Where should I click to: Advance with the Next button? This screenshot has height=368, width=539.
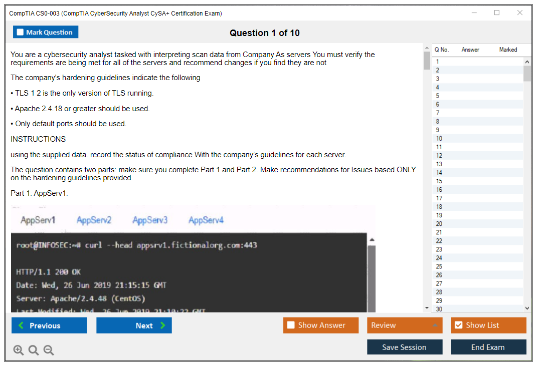tap(134, 325)
